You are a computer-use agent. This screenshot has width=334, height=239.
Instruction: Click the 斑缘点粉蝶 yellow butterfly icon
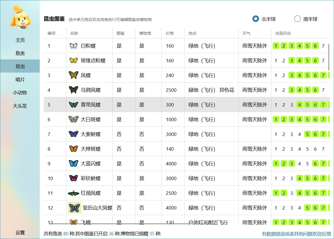point(73,60)
